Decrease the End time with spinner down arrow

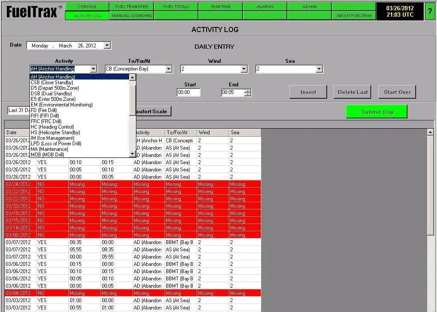[x=248, y=94]
